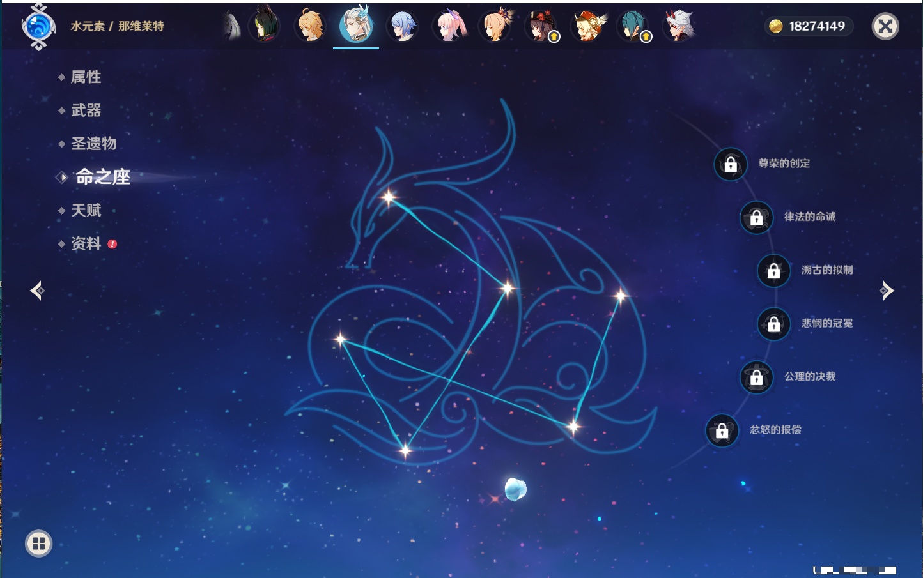
Task: Select the white-haired horned Itto avatar
Action: (679, 26)
